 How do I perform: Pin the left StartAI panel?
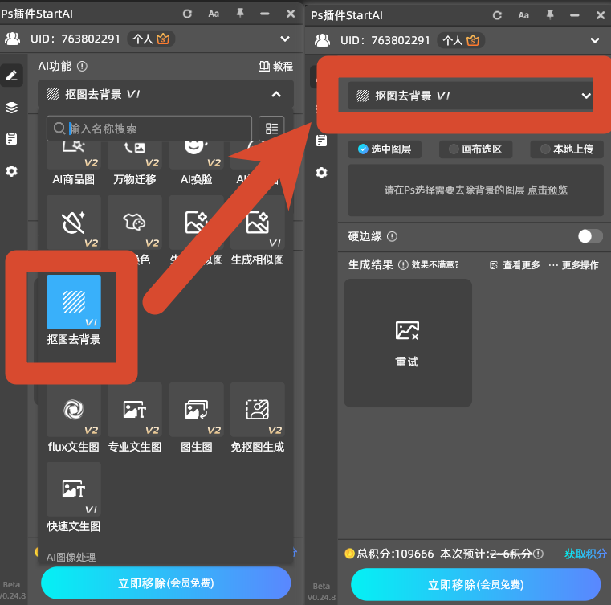click(240, 14)
